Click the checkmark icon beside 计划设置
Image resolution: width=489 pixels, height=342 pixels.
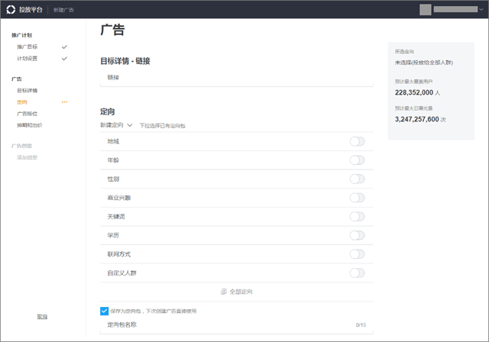pos(64,58)
